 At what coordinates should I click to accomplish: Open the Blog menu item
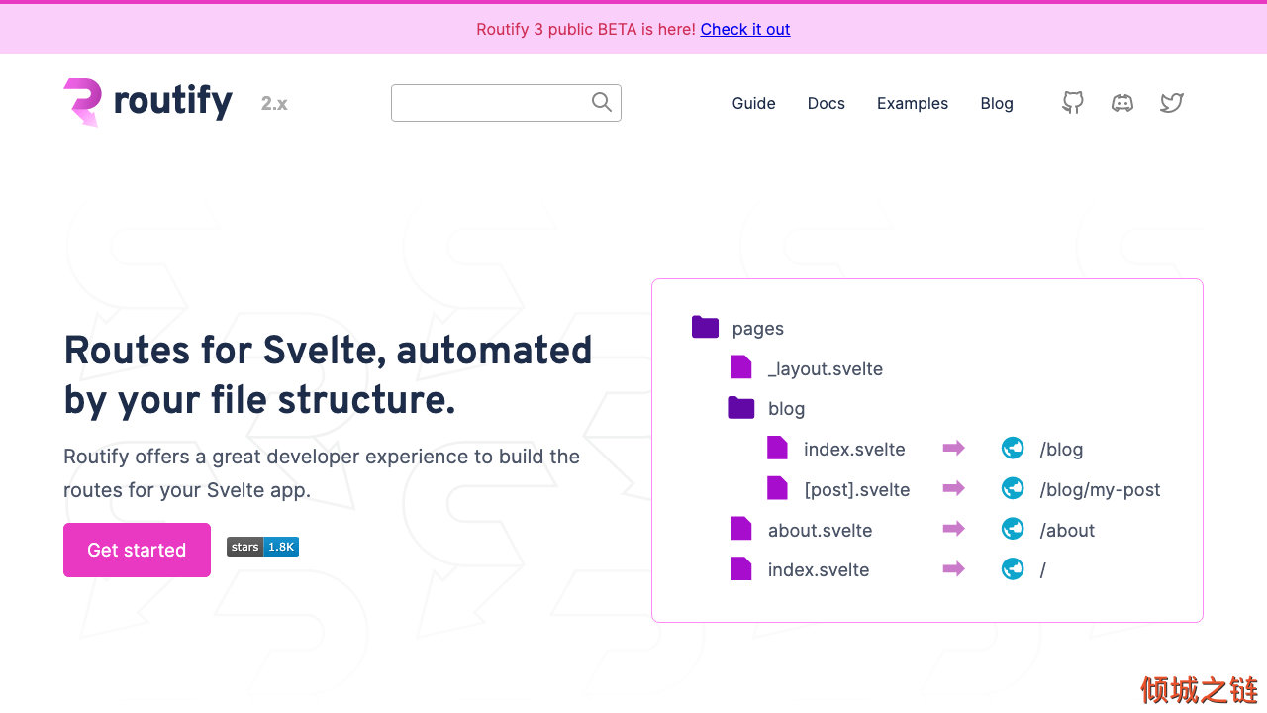tap(997, 103)
